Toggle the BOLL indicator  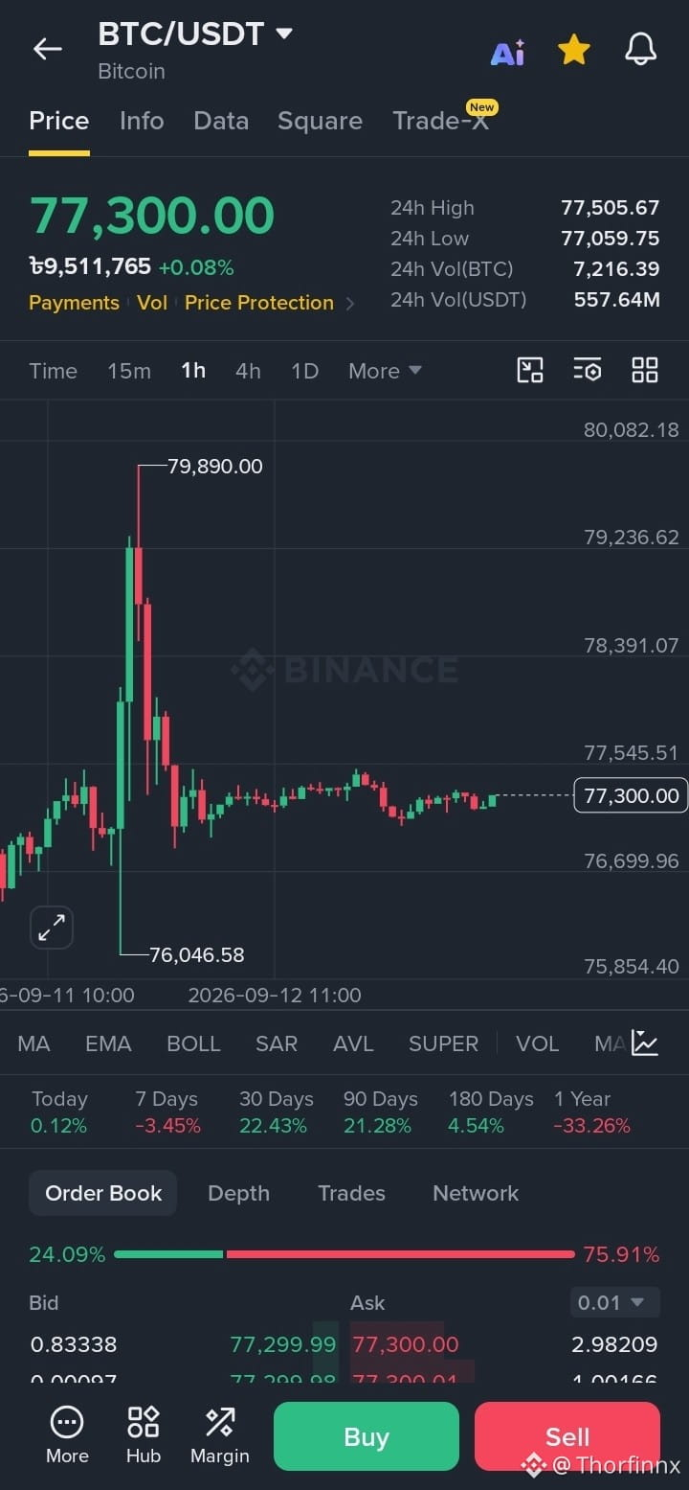click(x=193, y=1043)
